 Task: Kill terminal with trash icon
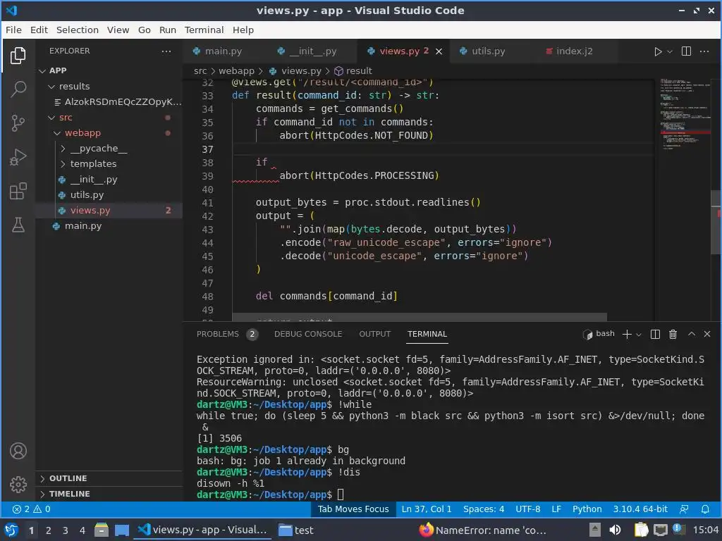673,335
